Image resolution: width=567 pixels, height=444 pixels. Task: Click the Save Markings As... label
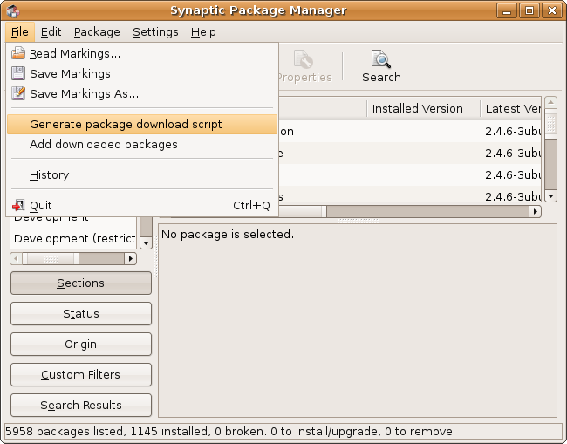pyautogui.click(x=85, y=94)
